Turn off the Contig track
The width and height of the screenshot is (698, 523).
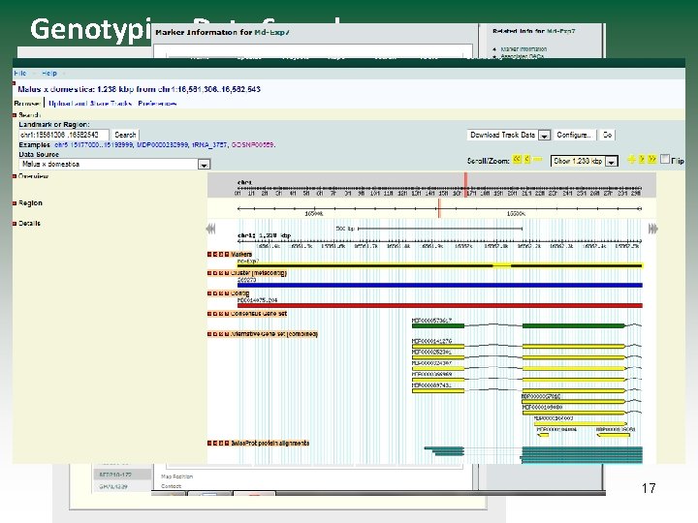[215, 293]
